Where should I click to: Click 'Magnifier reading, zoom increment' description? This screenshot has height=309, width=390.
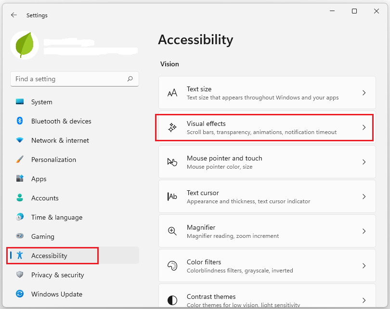pyautogui.click(x=233, y=236)
